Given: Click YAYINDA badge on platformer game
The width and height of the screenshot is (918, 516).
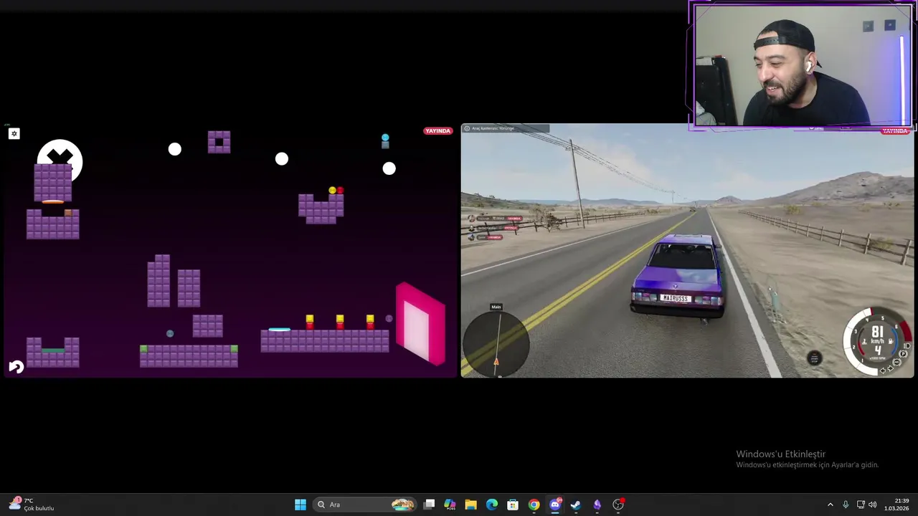Looking at the screenshot, I should [437, 131].
